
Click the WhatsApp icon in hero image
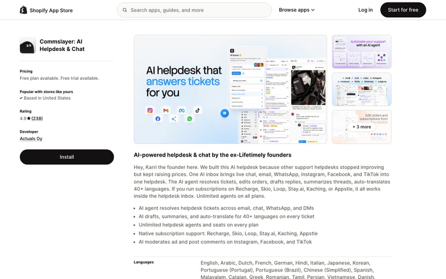tap(189, 118)
